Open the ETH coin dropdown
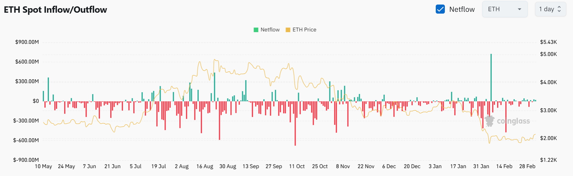The width and height of the screenshot is (573, 176). pyautogui.click(x=504, y=9)
